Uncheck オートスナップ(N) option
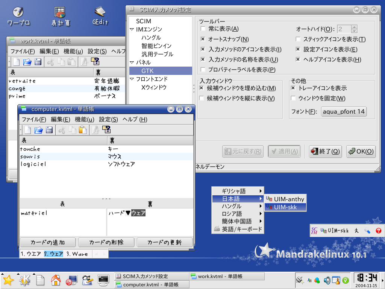This screenshot has height=289, width=385. (x=203, y=39)
